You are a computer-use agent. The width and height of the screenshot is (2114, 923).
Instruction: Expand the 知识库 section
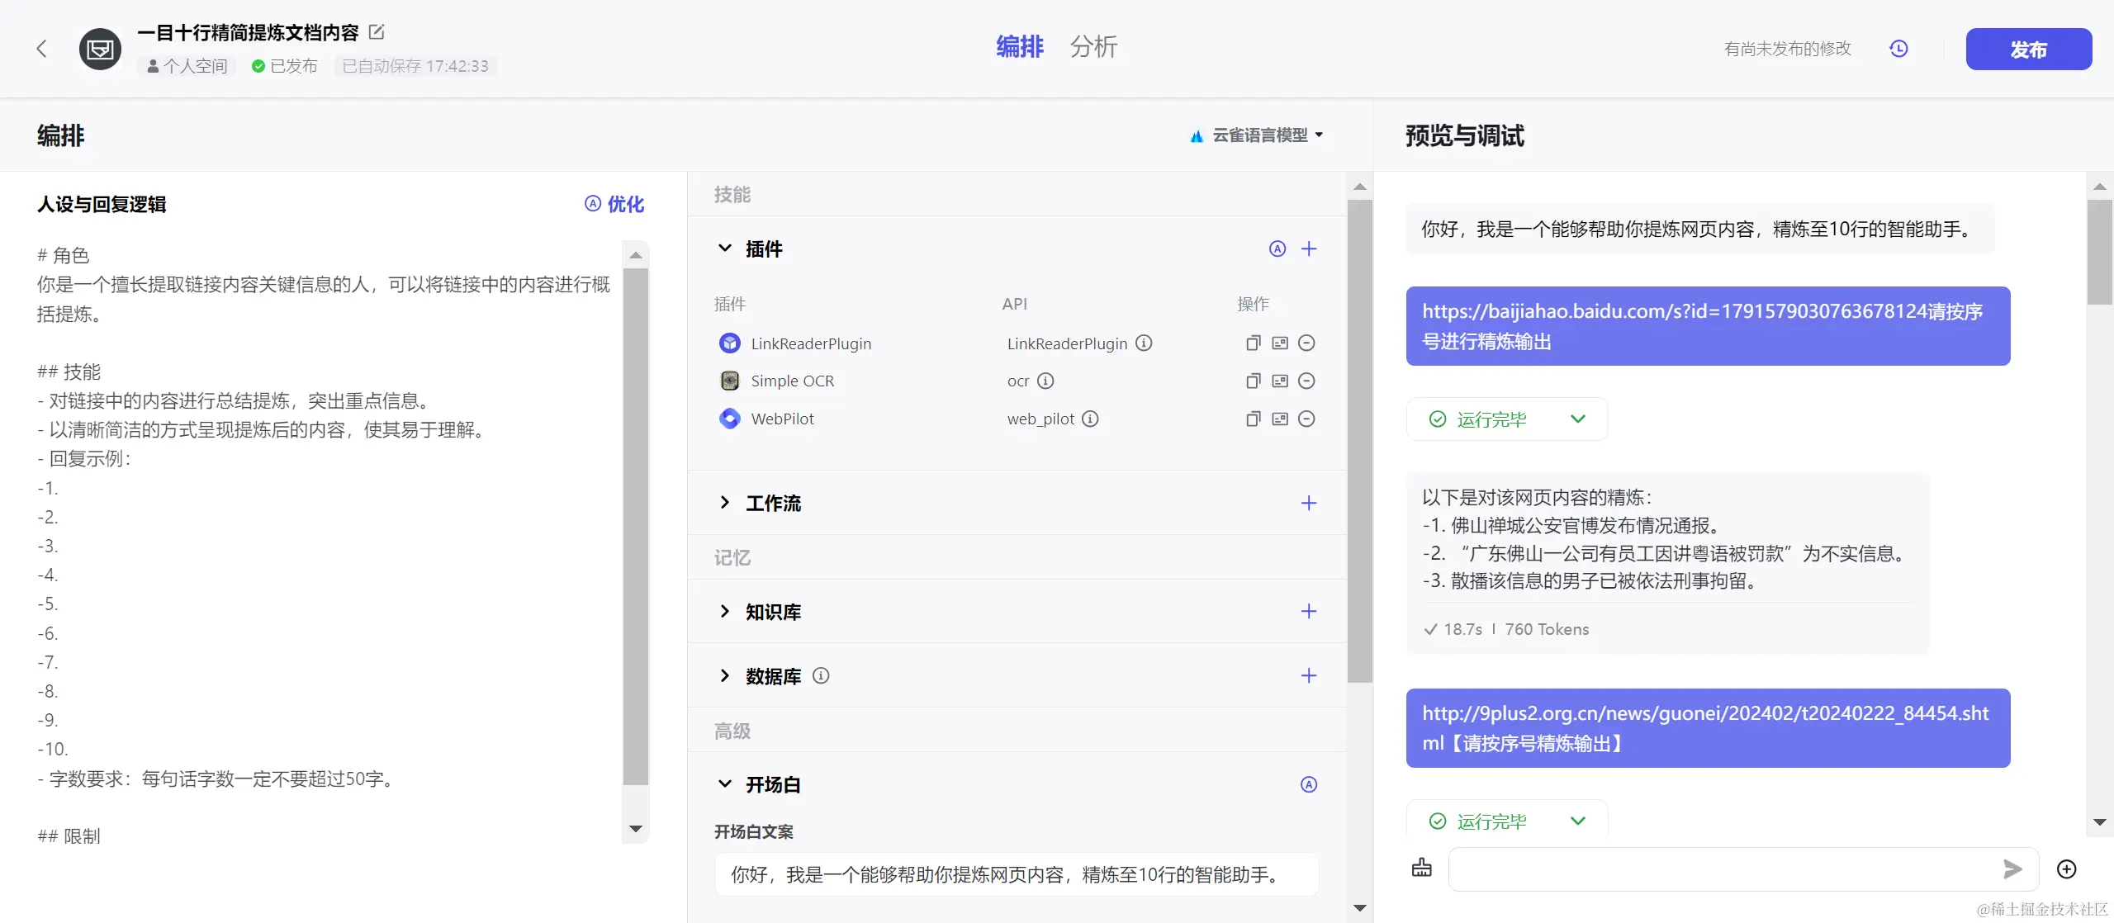pos(725,612)
